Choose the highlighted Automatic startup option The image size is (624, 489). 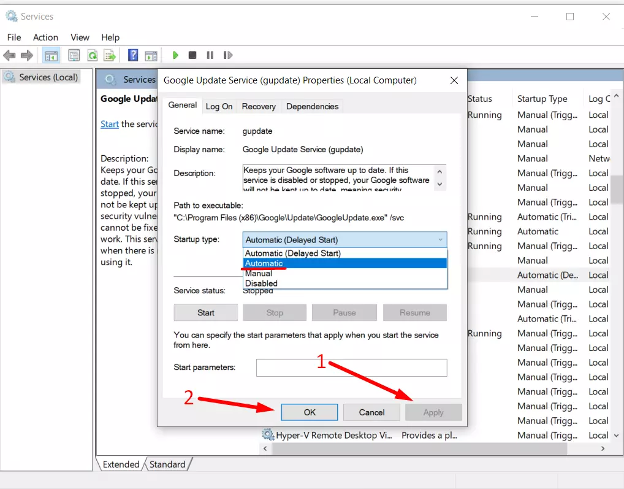click(x=344, y=263)
